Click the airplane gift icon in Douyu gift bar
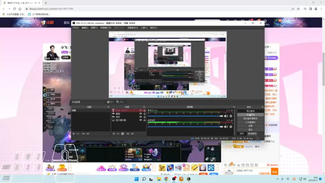This screenshot has width=325, height=183. [178, 168]
